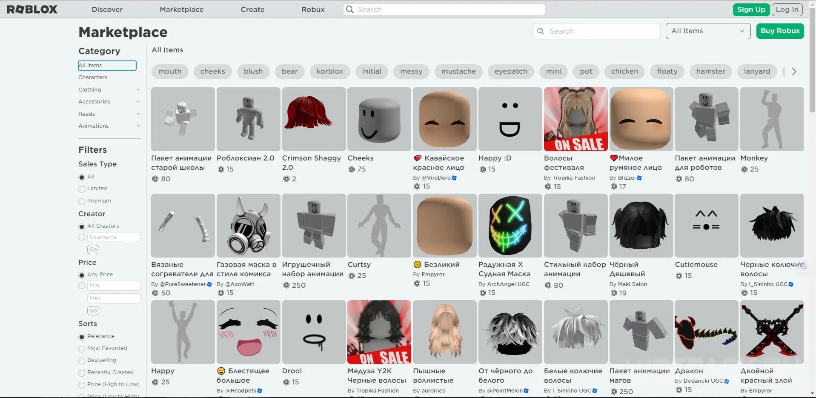
Task: Click the verified badge next to @Headpets
Action: [x=260, y=391]
